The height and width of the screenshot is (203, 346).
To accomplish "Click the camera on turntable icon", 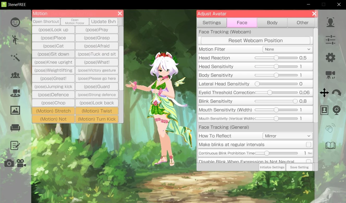I will (15, 93).
